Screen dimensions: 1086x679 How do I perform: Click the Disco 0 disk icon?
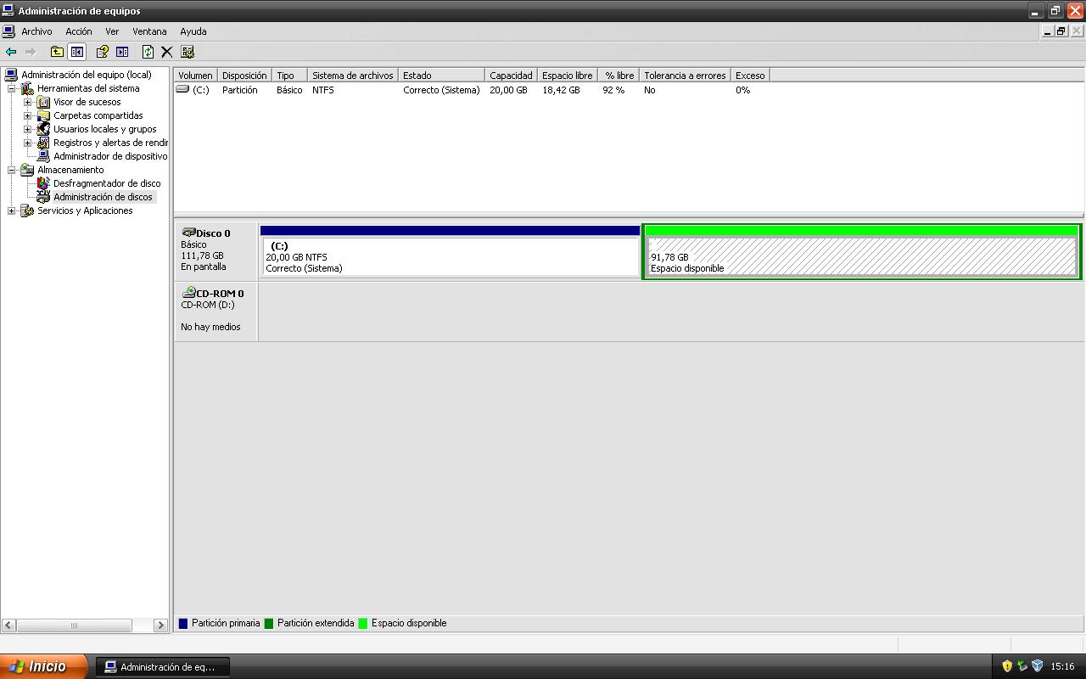click(188, 233)
